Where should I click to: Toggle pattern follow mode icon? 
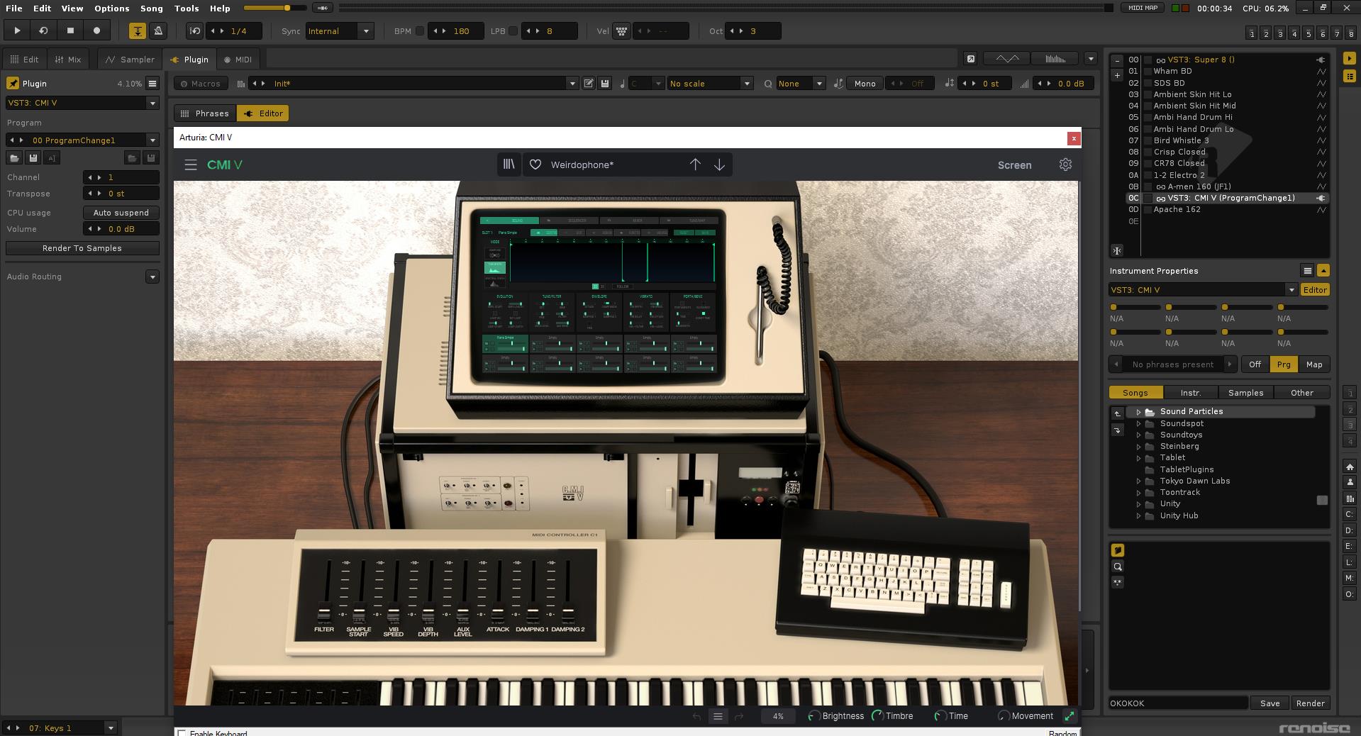coord(138,31)
